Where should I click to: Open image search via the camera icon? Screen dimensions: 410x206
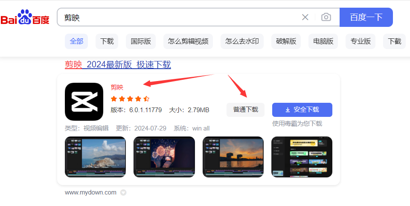(326, 17)
